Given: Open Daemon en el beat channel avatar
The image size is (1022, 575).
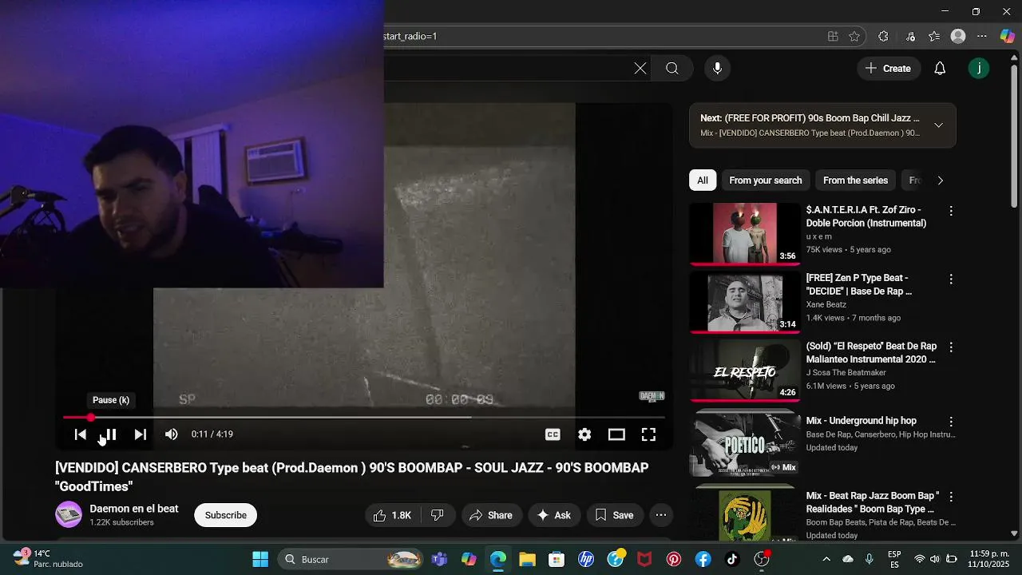Looking at the screenshot, I should click(69, 514).
